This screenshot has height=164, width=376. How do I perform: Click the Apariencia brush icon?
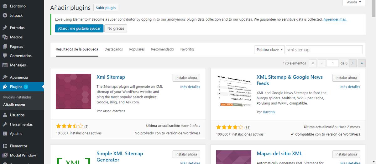[5, 77]
